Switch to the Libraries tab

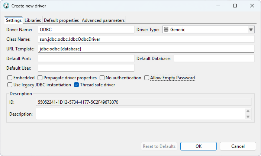33,20
